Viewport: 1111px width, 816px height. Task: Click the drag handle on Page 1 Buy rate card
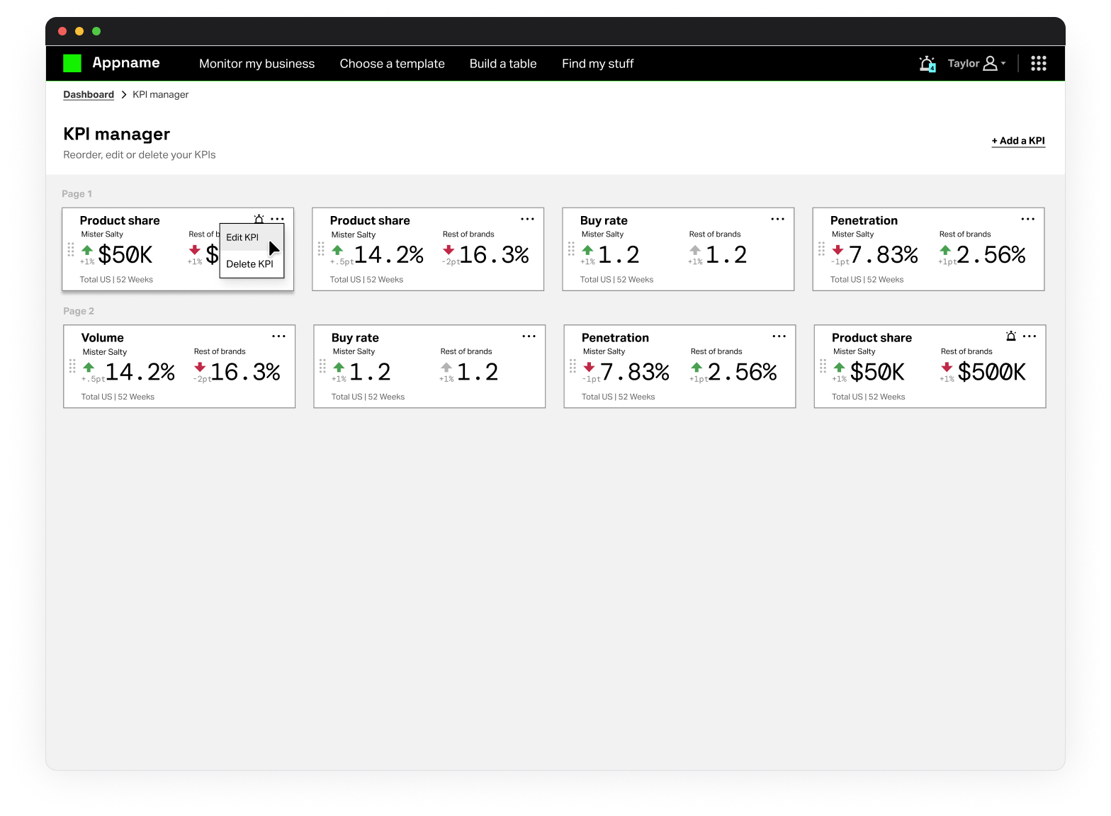coord(571,249)
